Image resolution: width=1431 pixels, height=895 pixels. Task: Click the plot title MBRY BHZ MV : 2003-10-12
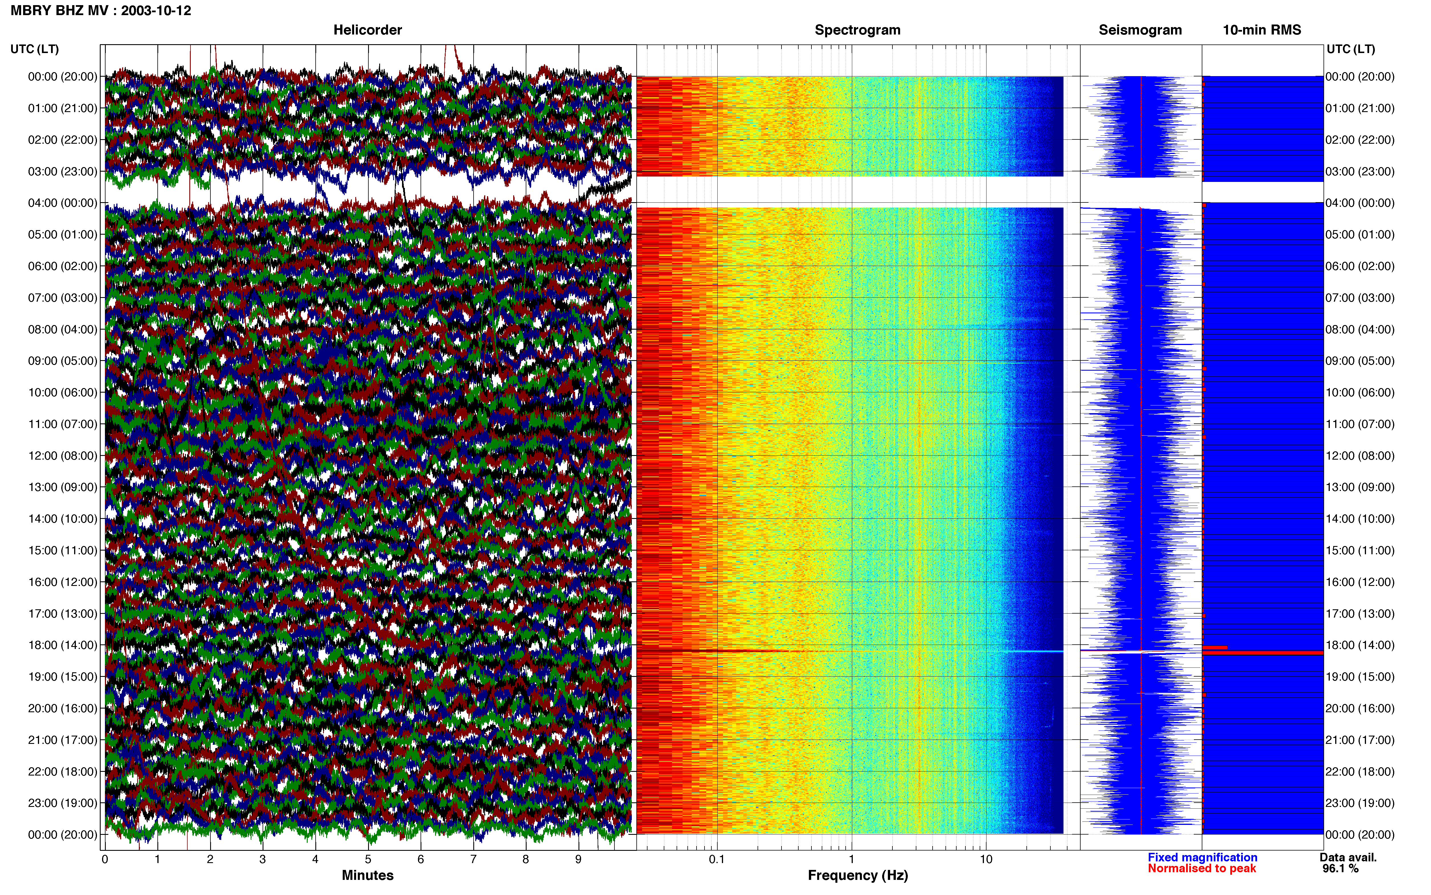coord(101,11)
